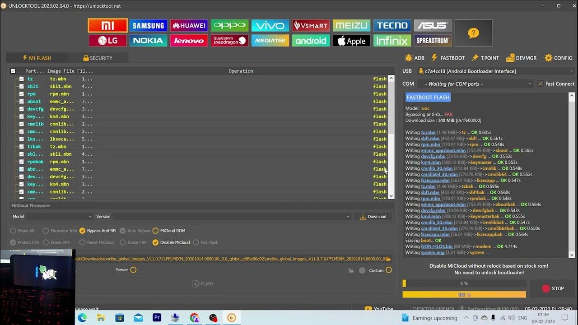
Task: Open the Mail app from taskbar
Action: (x=138, y=318)
